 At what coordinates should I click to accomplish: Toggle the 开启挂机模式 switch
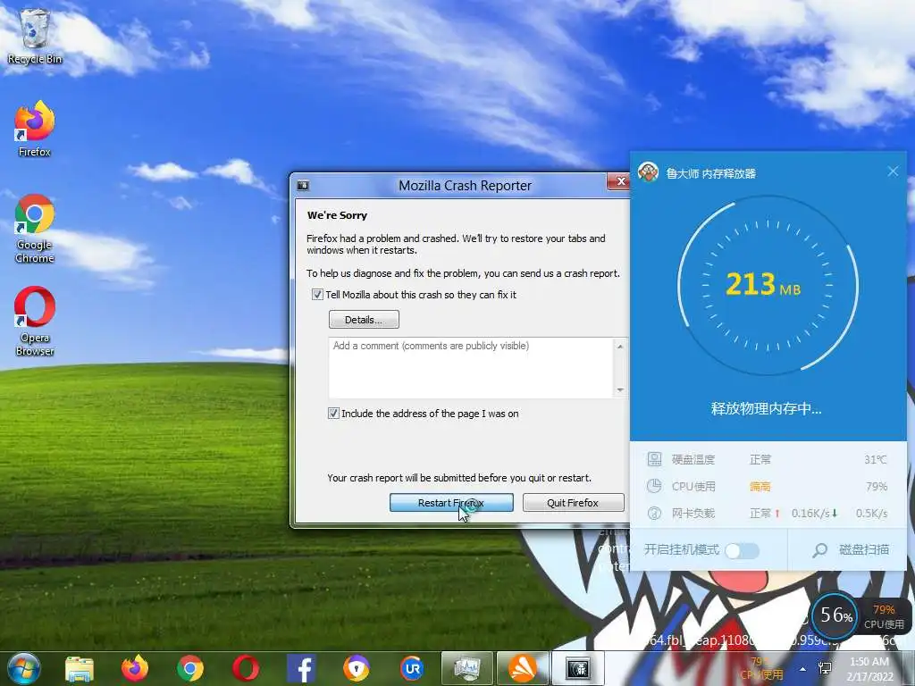[742, 550]
